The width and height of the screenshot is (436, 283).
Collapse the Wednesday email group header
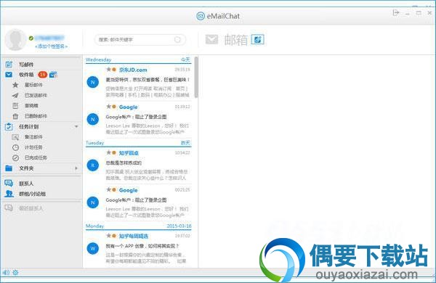click(x=138, y=60)
